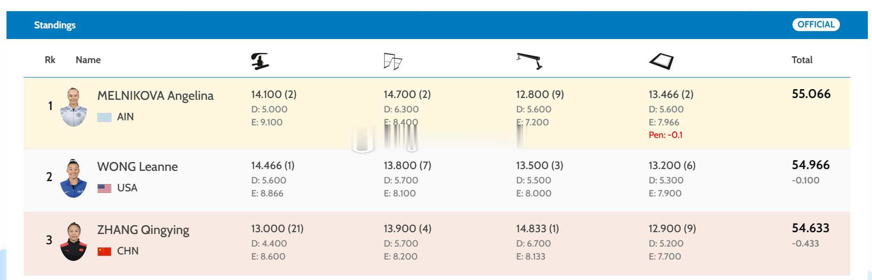The width and height of the screenshot is (872, 280).
Task: Click the floor exercise apparatus icon
Action: tap(661, 61)
